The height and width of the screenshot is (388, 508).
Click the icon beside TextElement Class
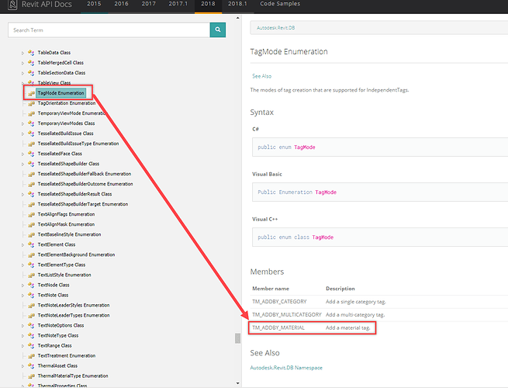pos(31,244)
